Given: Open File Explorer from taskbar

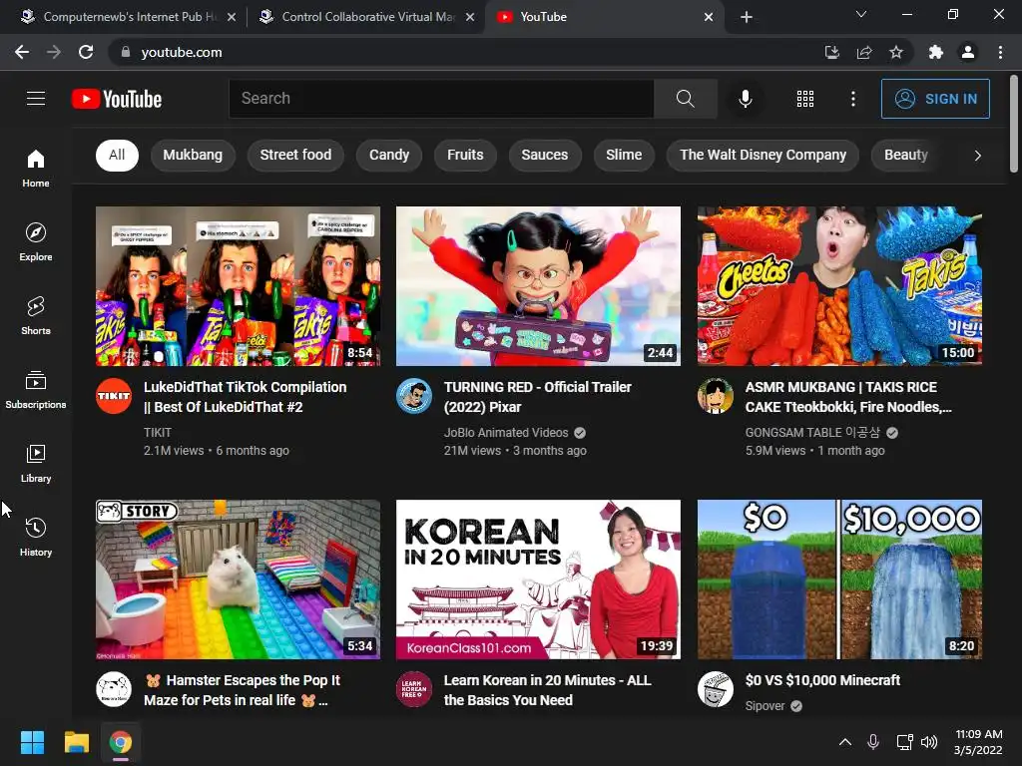Looking at the screenshot, I should 76,742.
